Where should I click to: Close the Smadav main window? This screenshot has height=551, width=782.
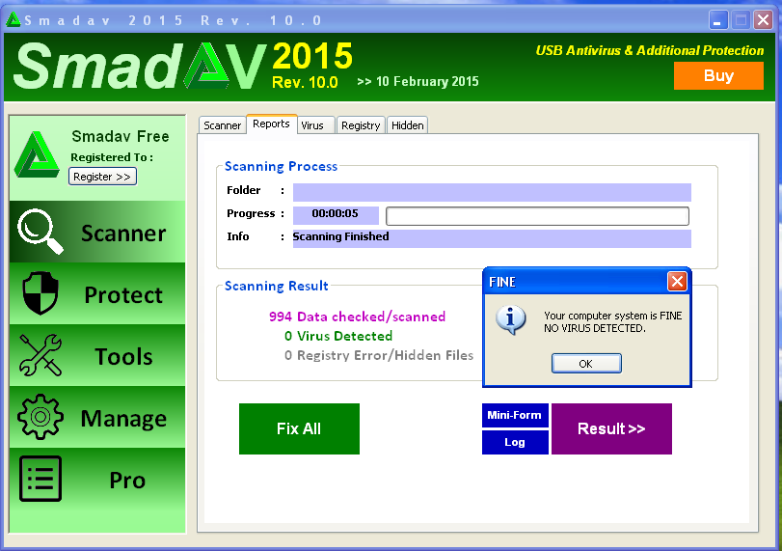[x=763, y=20]
